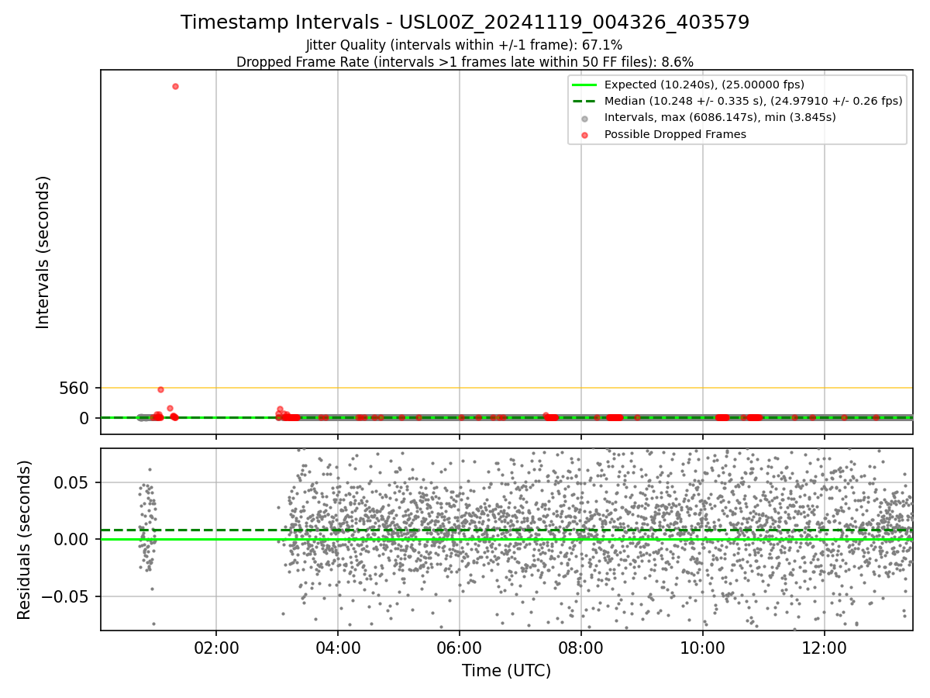Click the 12:00 x-axis tick label
The width and height of the screenshot is (930, 698).
coord(825,645)
